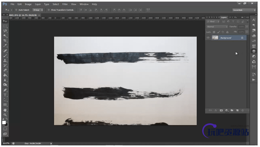Open the Filter menu
The image size is (260, 147).
pyautogui.click(x=65, y=4)
